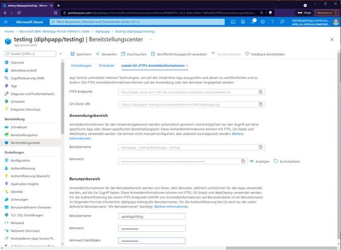
Task: Switch to the Einstellungen tab
Action: (81, 66)
